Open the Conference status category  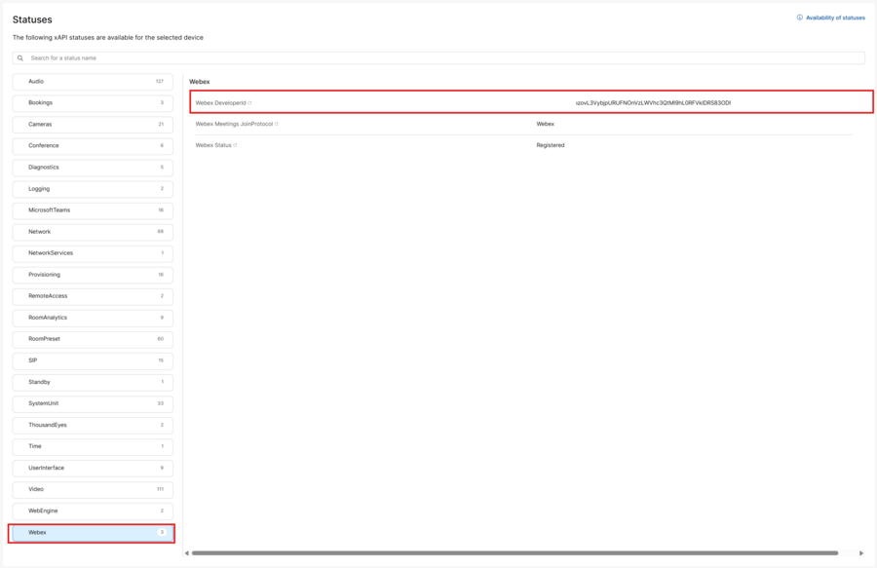click(x=93, y=146)
